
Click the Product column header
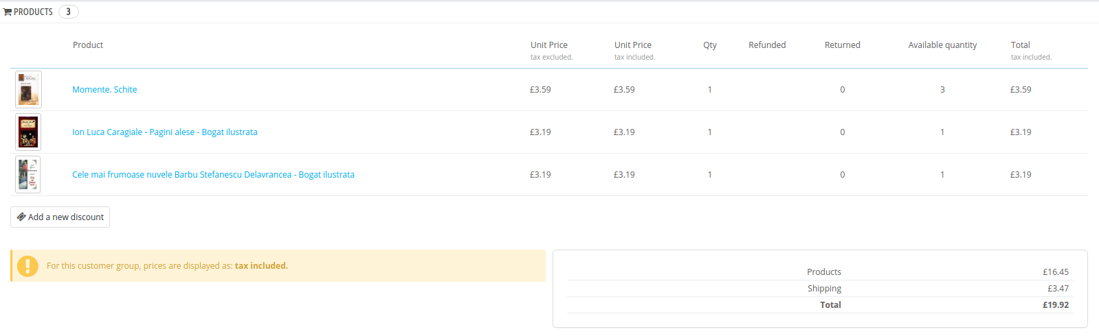click(88, 45)
